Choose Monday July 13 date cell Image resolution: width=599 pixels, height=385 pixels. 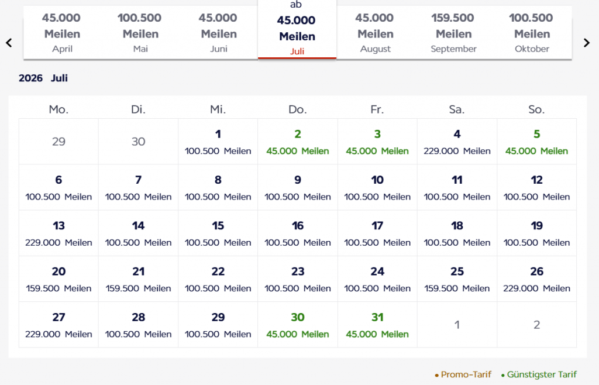pyautogui.click(x=58, y=233)
